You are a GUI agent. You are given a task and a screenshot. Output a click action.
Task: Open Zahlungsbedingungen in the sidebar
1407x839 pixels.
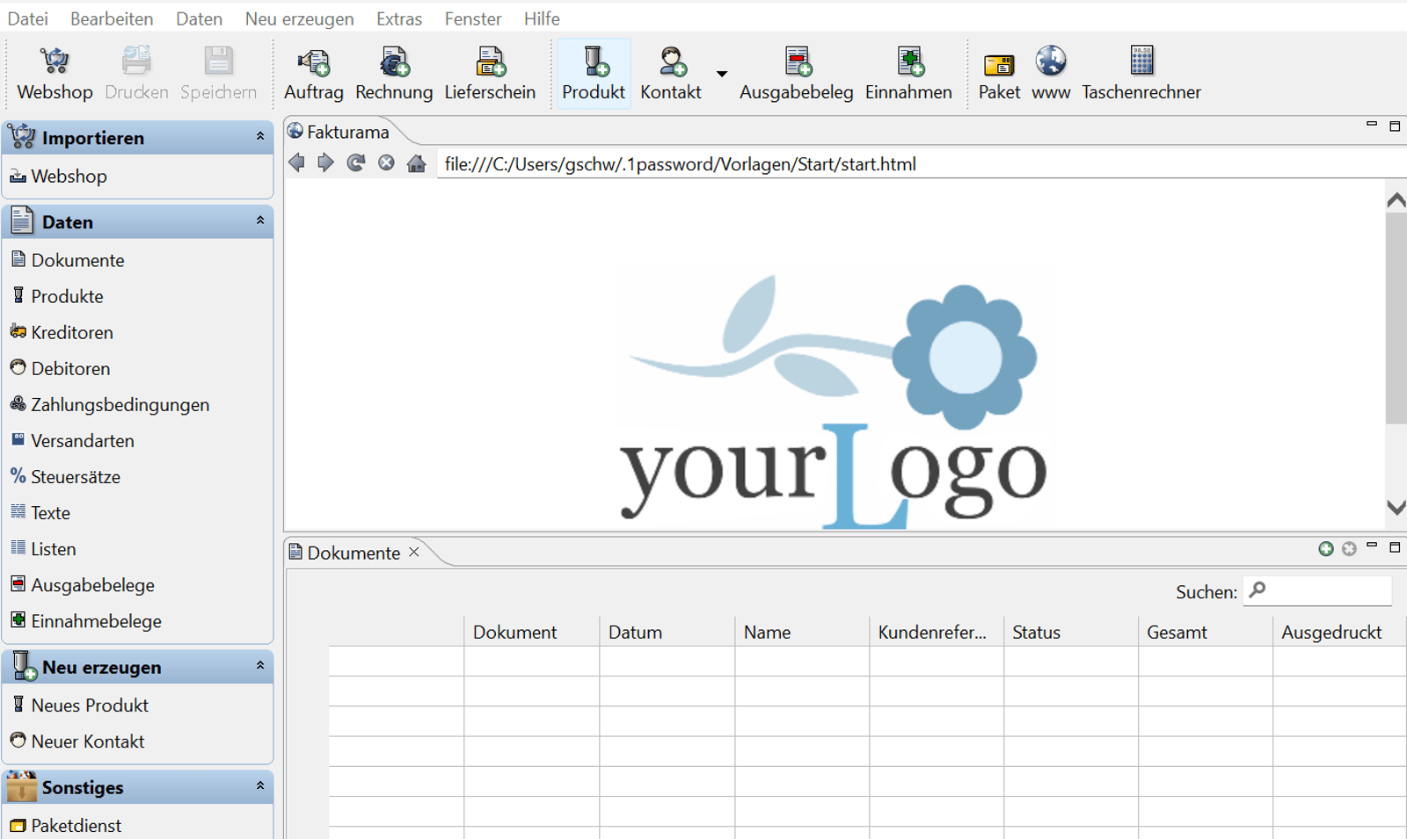click(120, 405)
